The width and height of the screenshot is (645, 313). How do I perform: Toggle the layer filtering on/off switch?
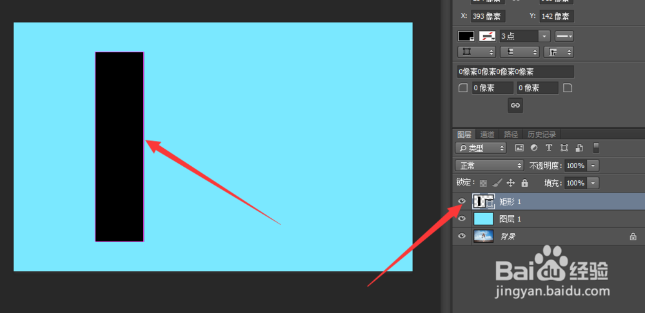point(596,148)
